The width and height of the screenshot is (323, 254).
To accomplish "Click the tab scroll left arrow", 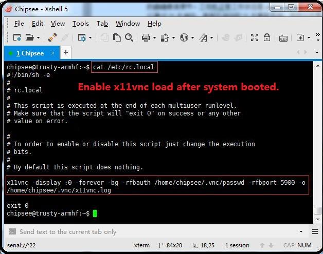I will [298, 52].
